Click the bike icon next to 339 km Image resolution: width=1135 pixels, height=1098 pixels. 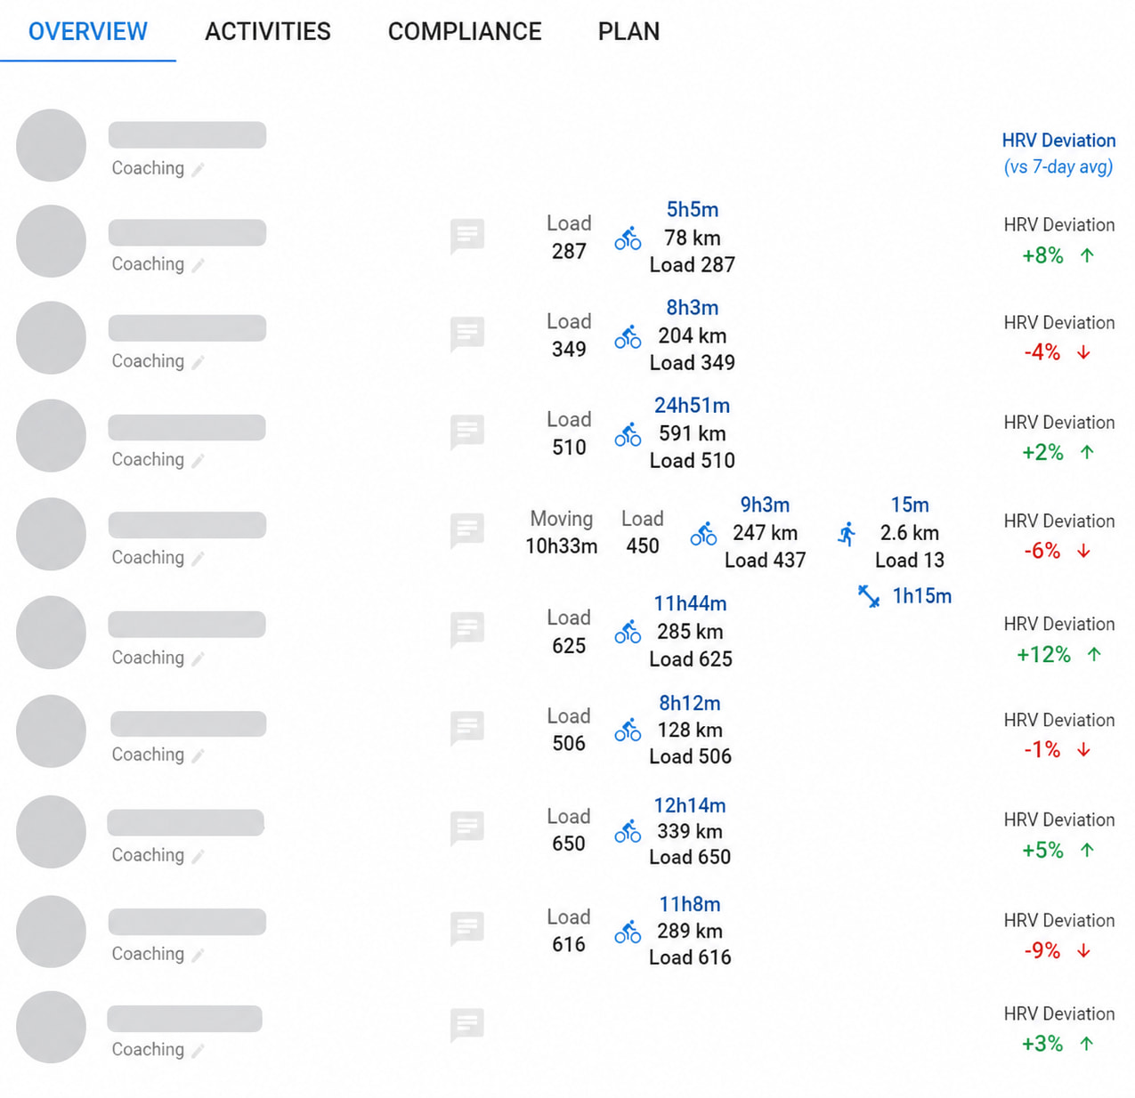628,831
